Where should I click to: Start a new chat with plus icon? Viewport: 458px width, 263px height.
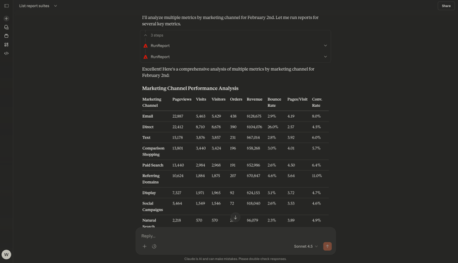tap(7, 18)
